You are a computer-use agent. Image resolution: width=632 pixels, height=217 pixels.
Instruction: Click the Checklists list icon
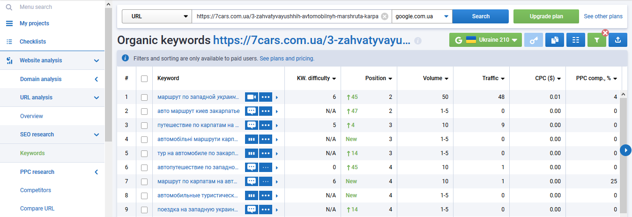tap(9, 42)
